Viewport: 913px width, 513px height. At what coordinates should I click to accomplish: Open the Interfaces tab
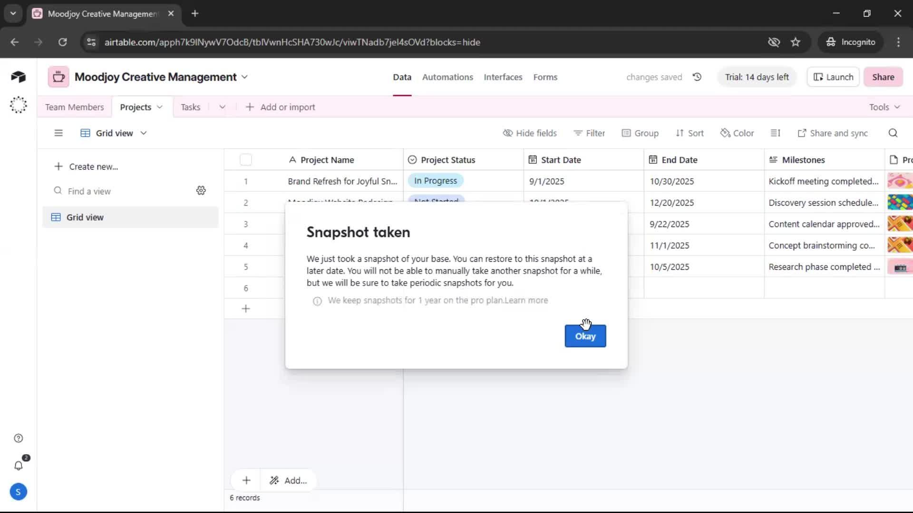503,77
